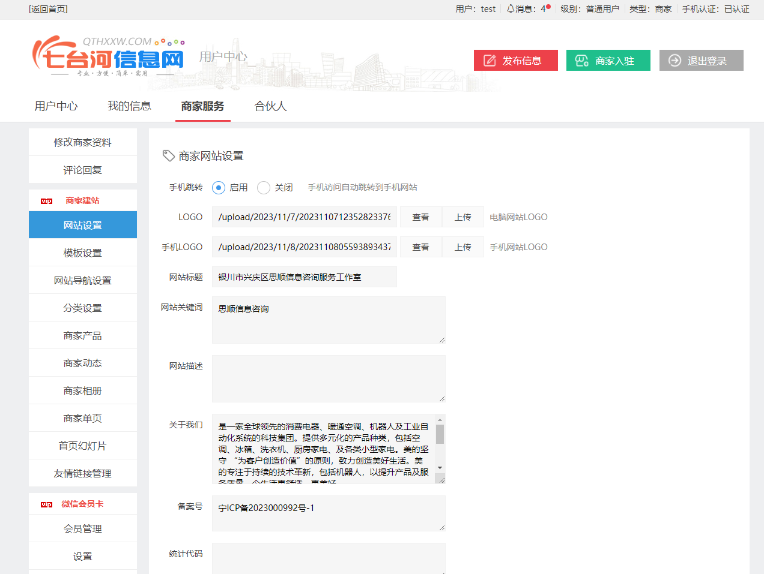Click the tag icon beside 商家网站设置
764x574 pixels.
coord(169,156)
